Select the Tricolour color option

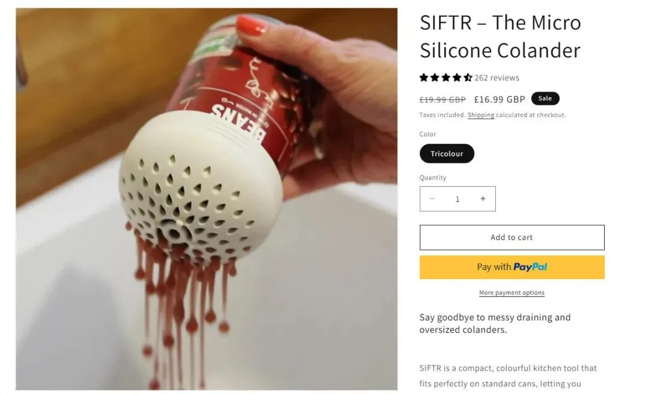point(447,153)
